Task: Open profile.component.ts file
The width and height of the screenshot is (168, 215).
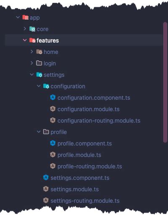Action: coord(84,143)
